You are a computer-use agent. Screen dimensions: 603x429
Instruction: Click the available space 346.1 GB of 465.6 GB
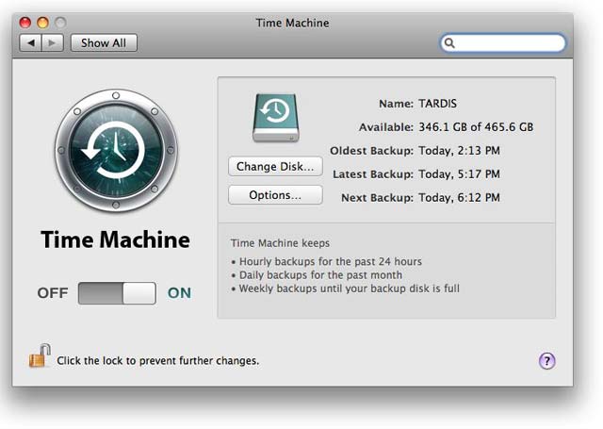[x=476, y=127]
